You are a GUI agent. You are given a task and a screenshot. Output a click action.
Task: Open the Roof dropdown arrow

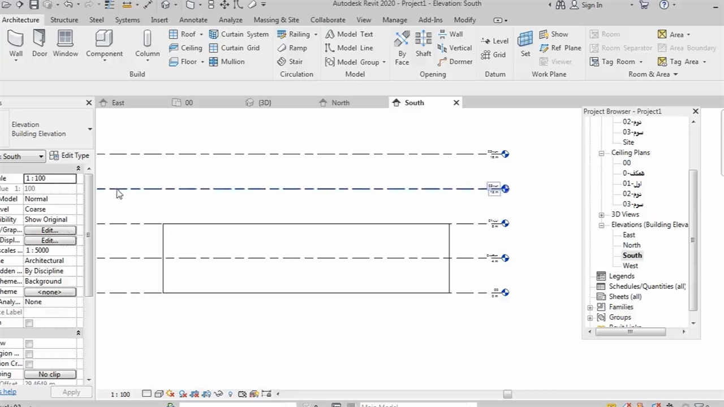click(x=201, y=34)
